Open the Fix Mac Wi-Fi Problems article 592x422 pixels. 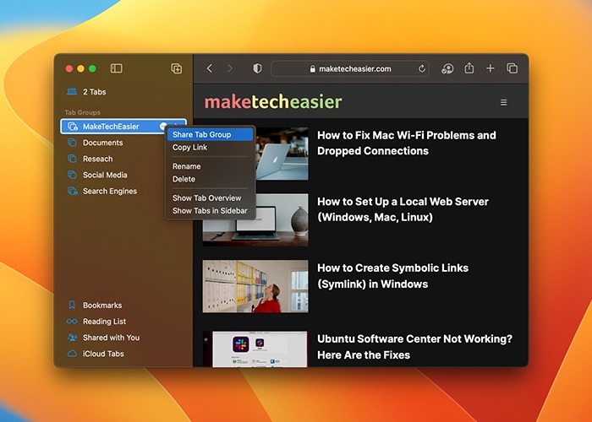(407, 143)
